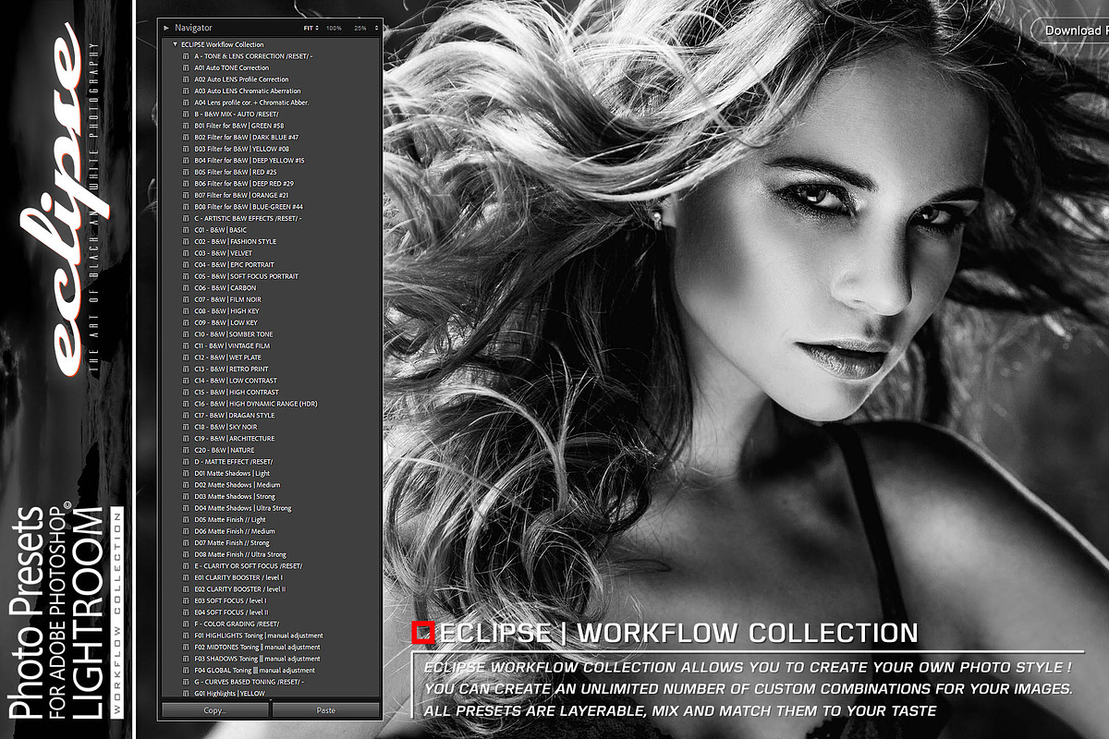The image size is (1109, 739).
Task: Apply 'C19 - B&W | ARCHITECTURE' preset
Action: (235, 438)
